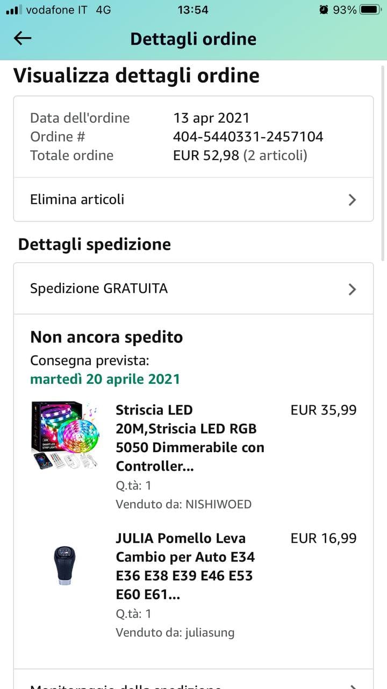This screenshot has height=689, width=387.
Task: Open the JULIA Pomello Leva Cambio title
Action: coord(185,566)
